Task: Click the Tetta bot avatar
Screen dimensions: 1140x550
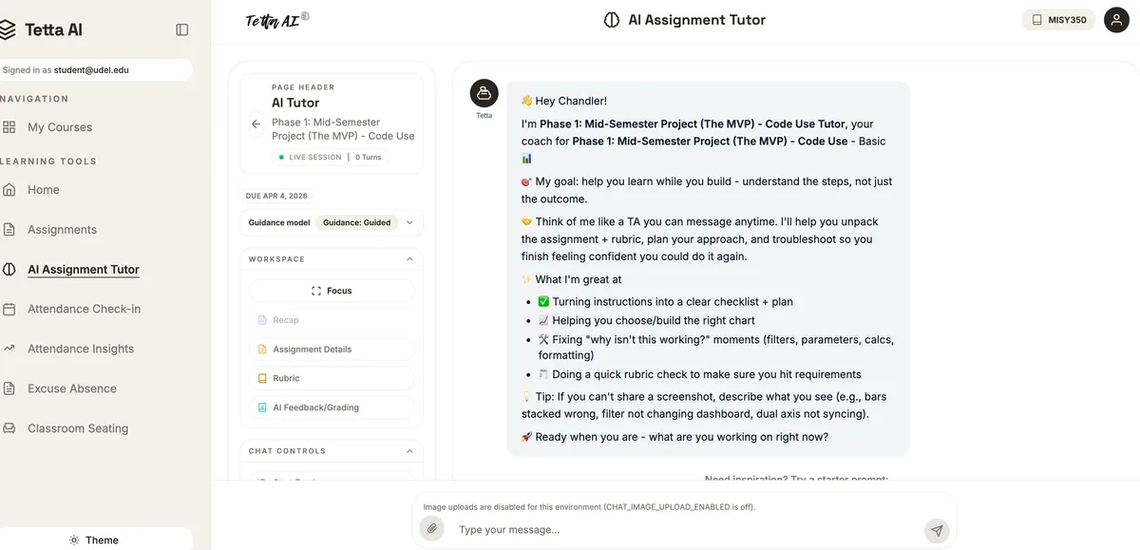Action: (x=484, y=93)
